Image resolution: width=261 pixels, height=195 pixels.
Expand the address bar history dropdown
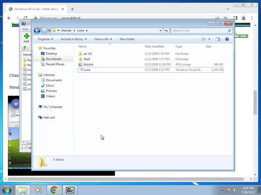coord(160,30)
